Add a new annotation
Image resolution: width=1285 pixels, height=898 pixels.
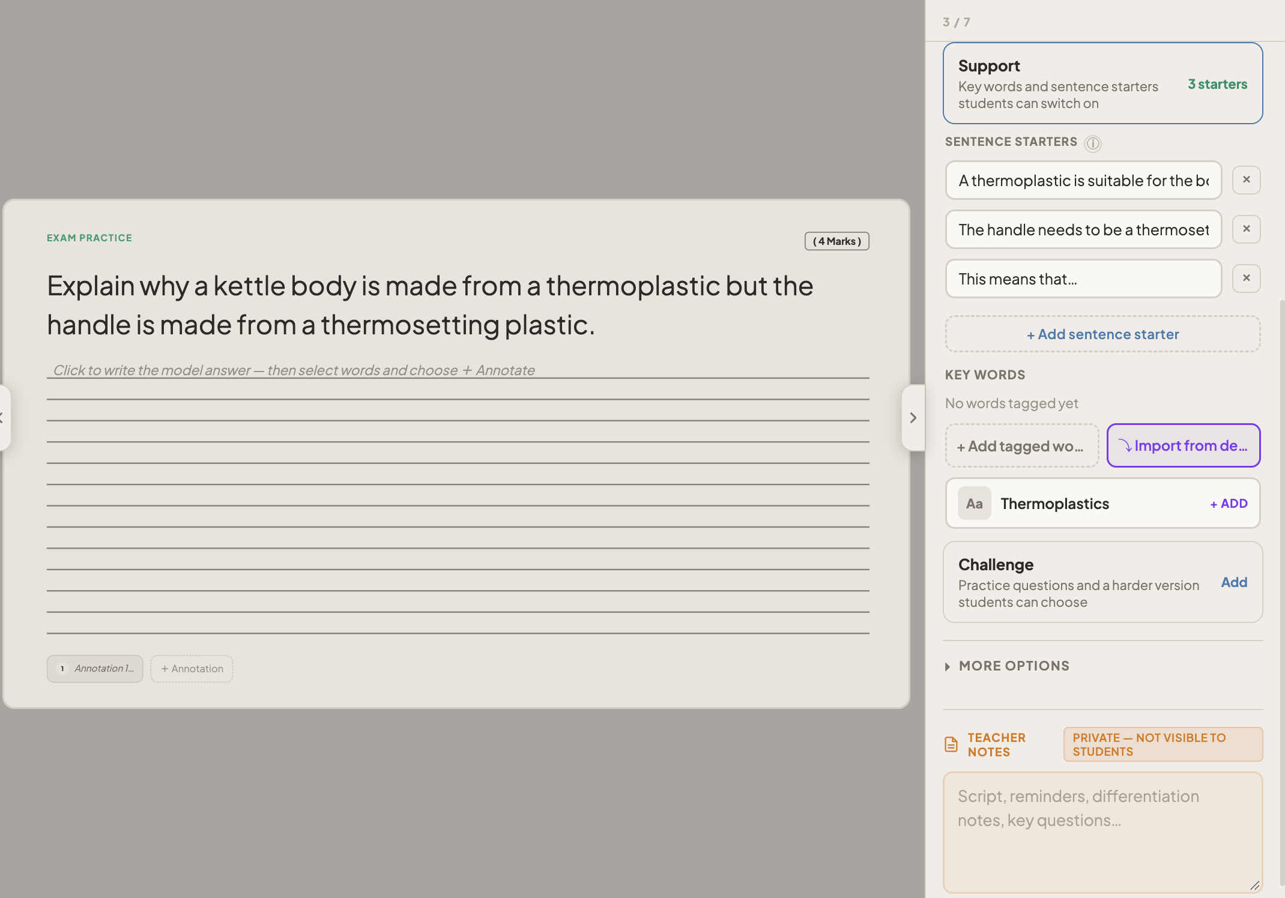click(x=192, y=668)
